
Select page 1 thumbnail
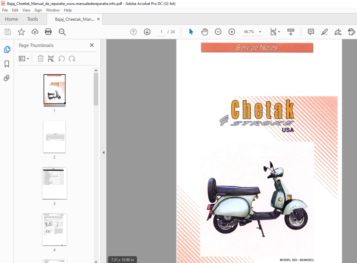54,90
